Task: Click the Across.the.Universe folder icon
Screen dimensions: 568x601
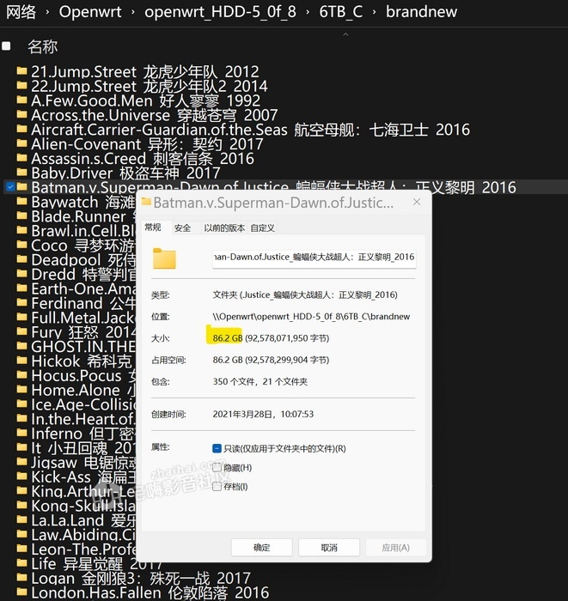Action: click(x=21, y=114)
